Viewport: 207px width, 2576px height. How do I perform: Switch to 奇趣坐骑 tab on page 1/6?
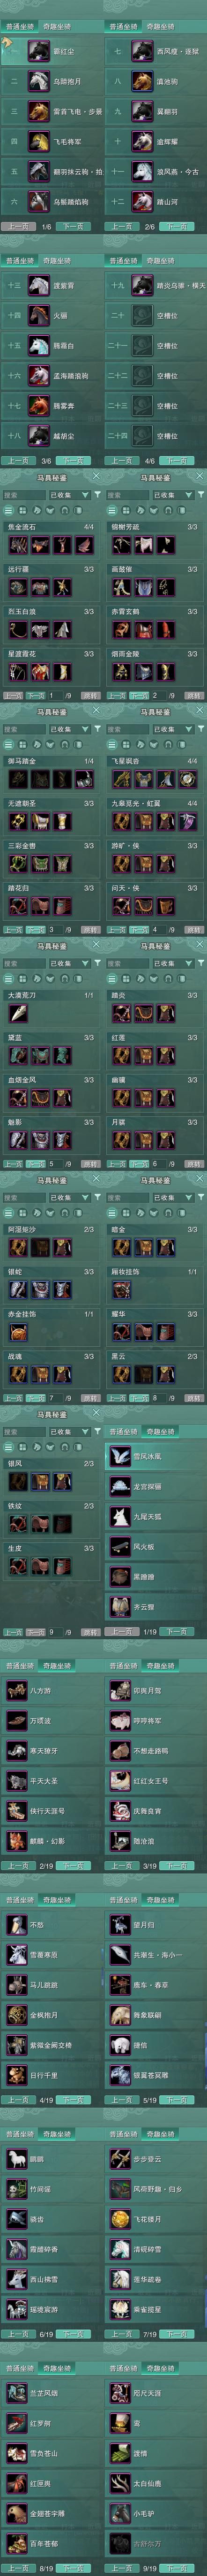click(x=57, y=27)
